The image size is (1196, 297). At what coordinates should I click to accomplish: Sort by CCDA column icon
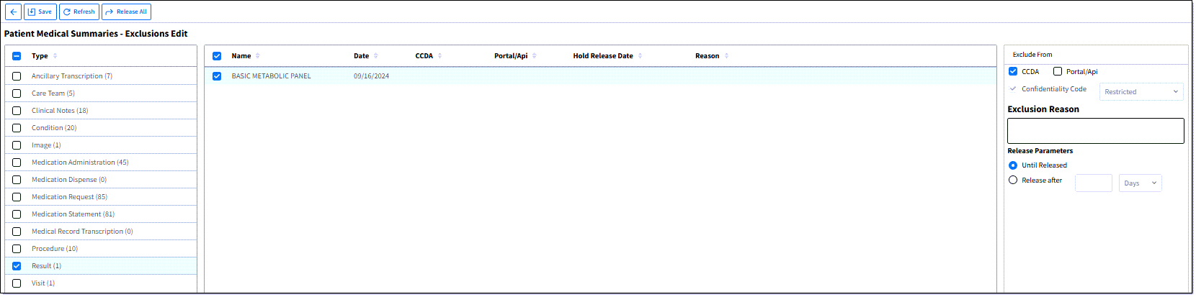(x=439, y=56)
